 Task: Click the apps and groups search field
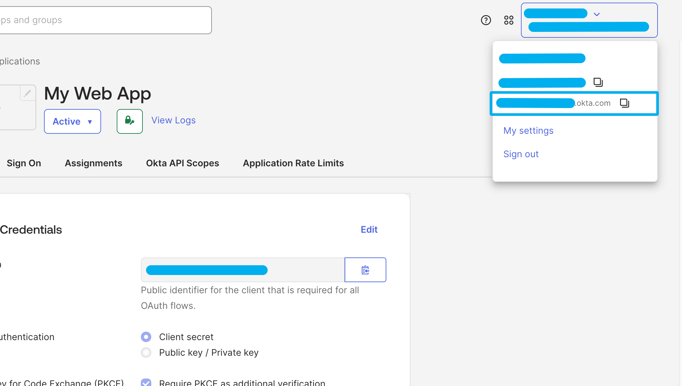(106, 20)
